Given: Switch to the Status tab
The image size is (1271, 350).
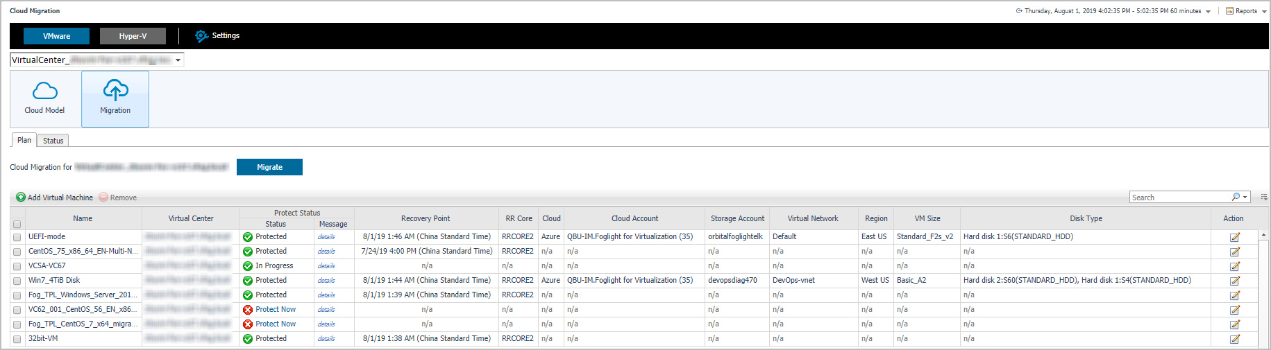Looking at the screenshot, I should tap(53, 141).
